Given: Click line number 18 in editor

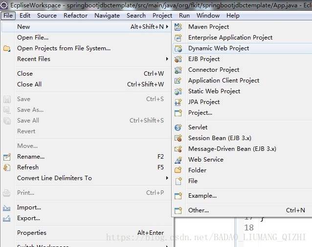Looking at the screenshot, I should (x=249, y=227).
